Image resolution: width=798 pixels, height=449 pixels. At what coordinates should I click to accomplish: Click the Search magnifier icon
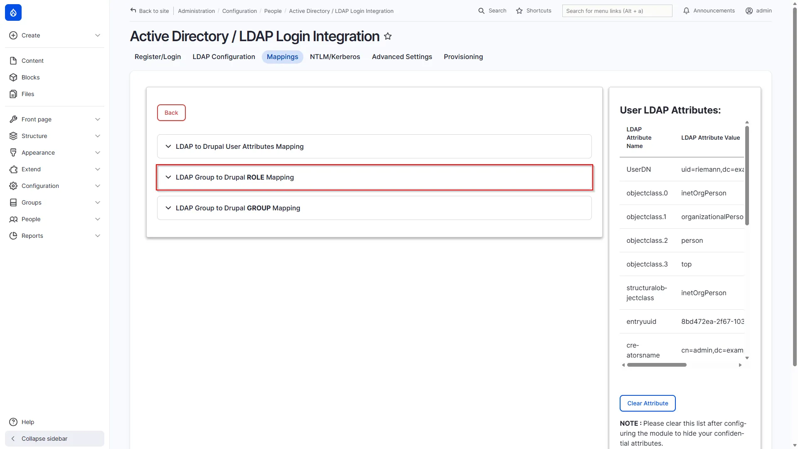coord(481,11)
